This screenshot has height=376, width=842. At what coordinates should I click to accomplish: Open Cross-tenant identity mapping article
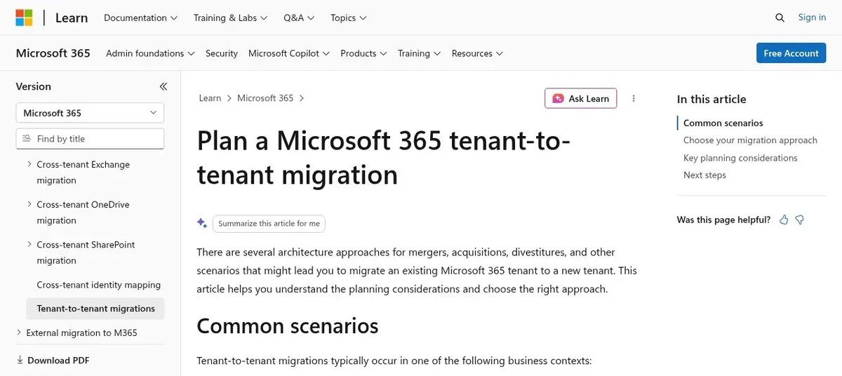coord(99,285)
